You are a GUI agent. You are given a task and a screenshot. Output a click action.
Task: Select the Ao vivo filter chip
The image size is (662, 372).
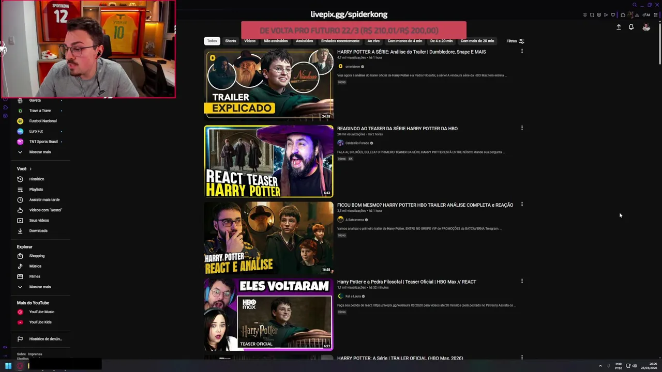pyautogui.click(x=373, y=41)
